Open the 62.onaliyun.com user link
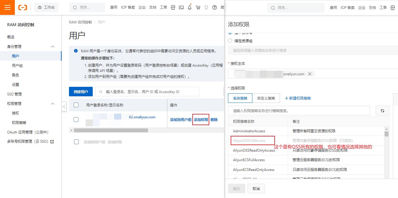 (142, 117)
